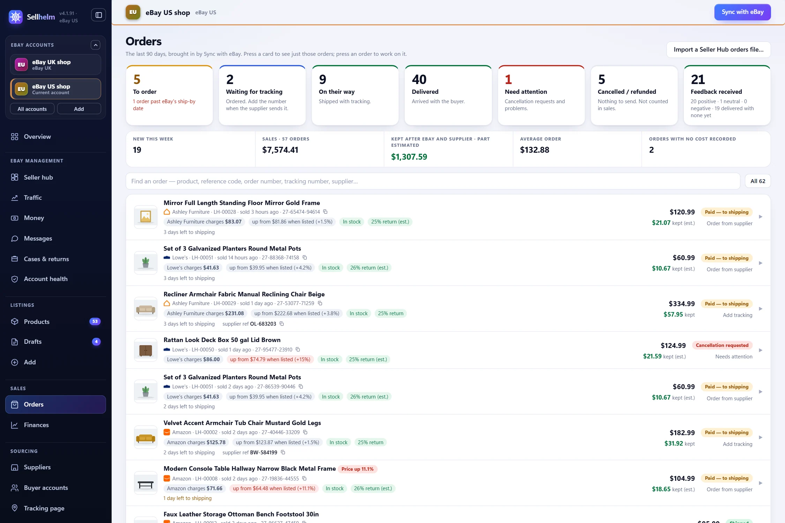Copy supplier ref OL-683203

pyautogui.click(x=282, y=324)
